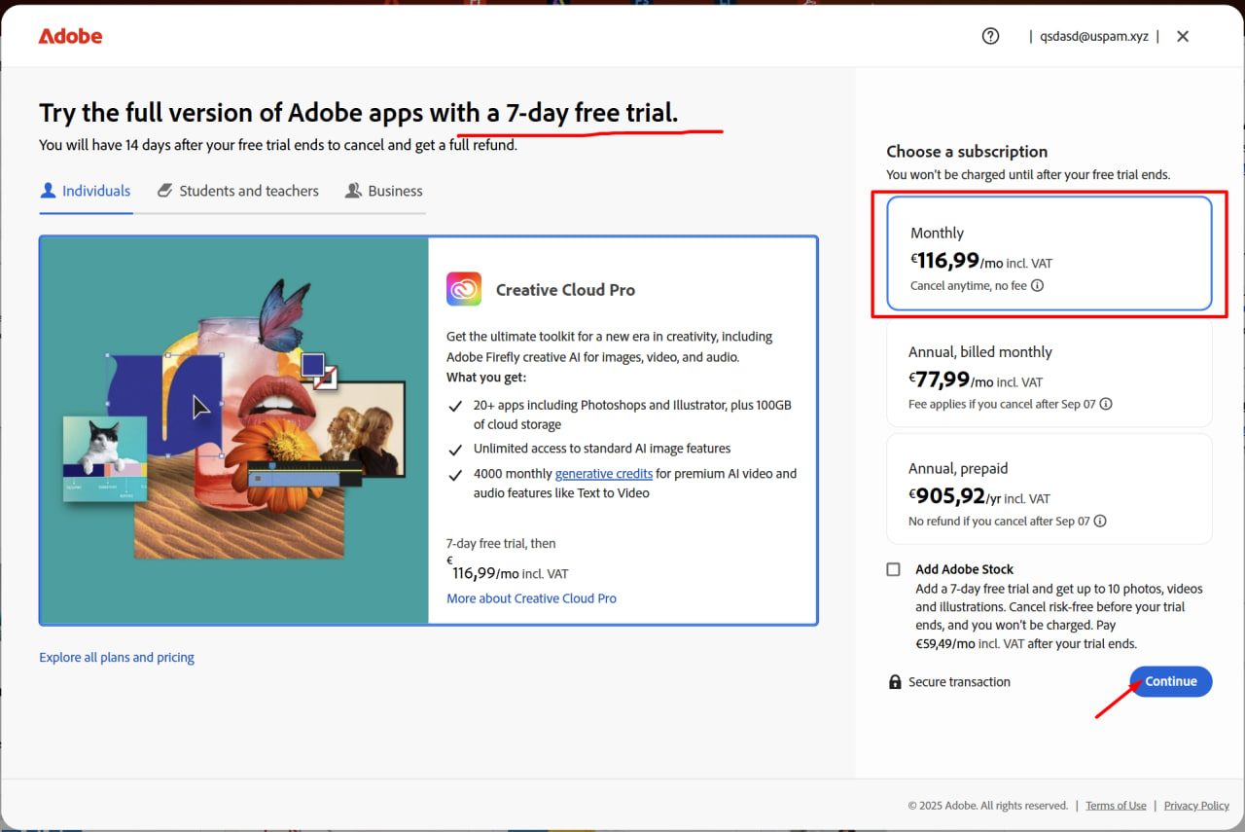Click the 4000 monthly credits checkmark icon

454,475
